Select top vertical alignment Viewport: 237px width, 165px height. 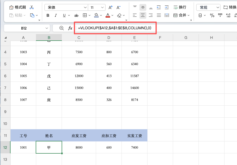point(135,7)
